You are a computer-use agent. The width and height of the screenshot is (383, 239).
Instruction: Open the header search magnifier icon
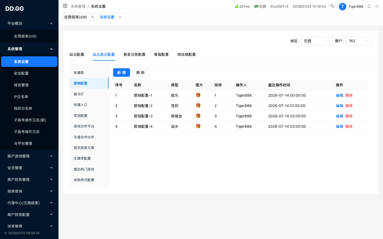[x=332, y=6]
